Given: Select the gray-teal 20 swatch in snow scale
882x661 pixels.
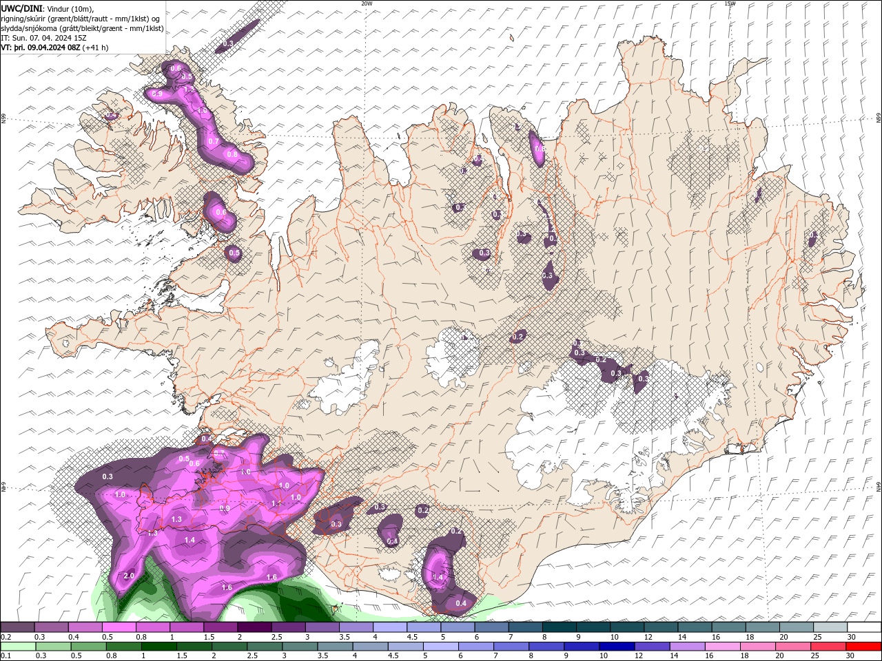Looking at the screenshot, I should point(797,627).
